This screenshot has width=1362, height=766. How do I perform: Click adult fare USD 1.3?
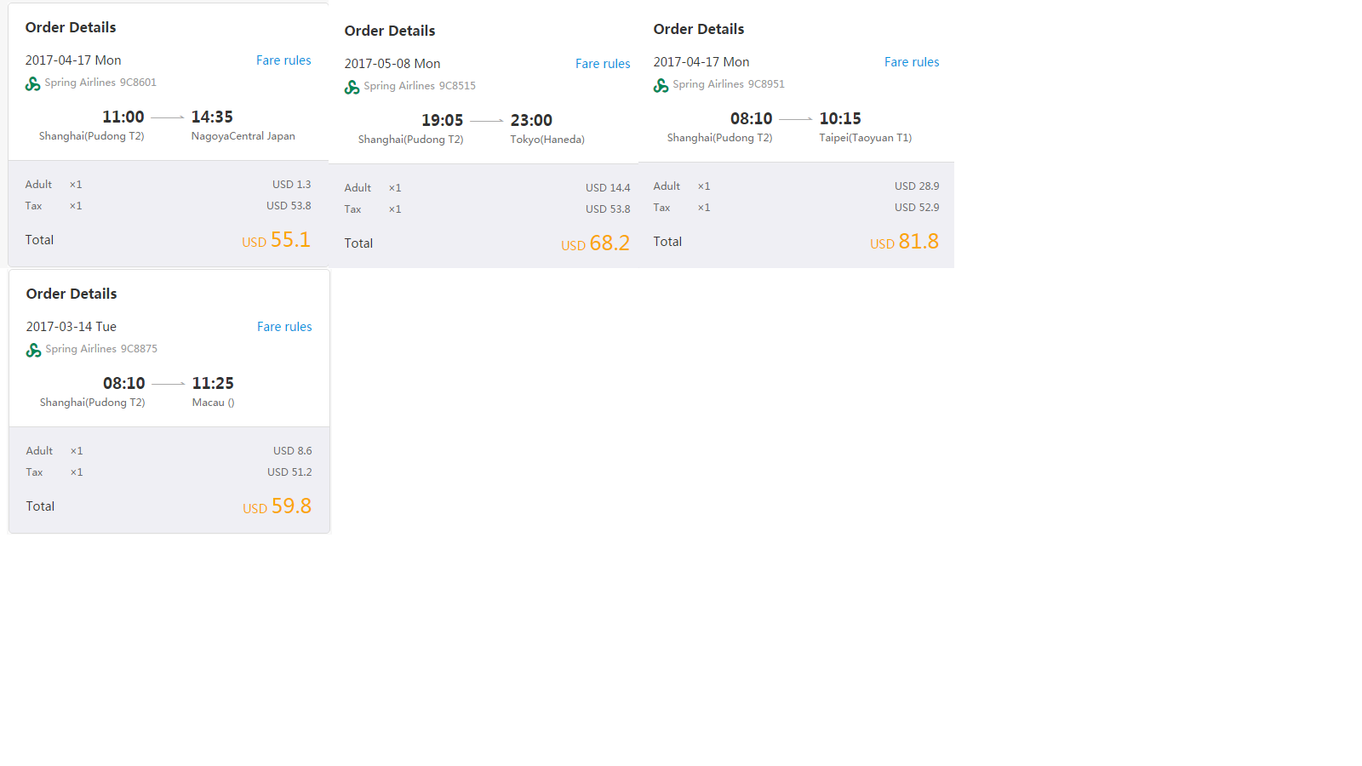click(x=292, y=185)
